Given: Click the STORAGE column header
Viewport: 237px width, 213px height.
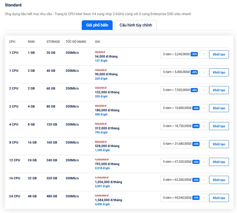Looking at the screenshot, I should (x=53, y=42).
